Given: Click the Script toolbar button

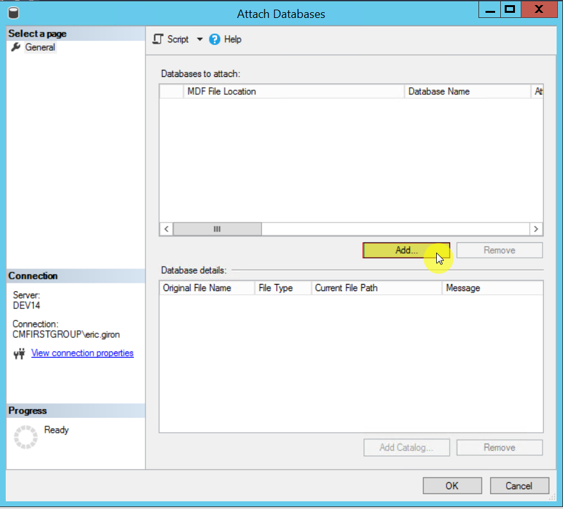Looking at the screenshot, I should pyautogui.click(x=171, y=39).
